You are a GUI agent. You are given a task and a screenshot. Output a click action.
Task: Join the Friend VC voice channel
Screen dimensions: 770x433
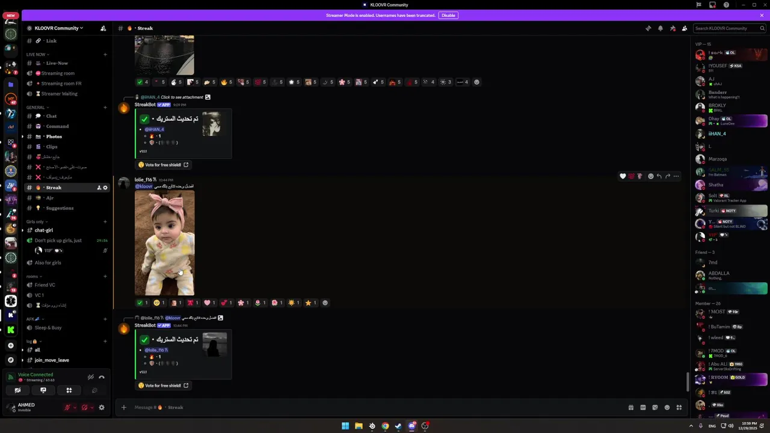point(66,285)
